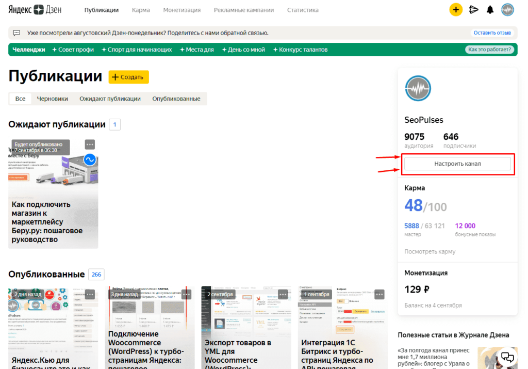528x369 pixels.
Task: Switch to the Черновики tab
Action: (x=52, y=99)
